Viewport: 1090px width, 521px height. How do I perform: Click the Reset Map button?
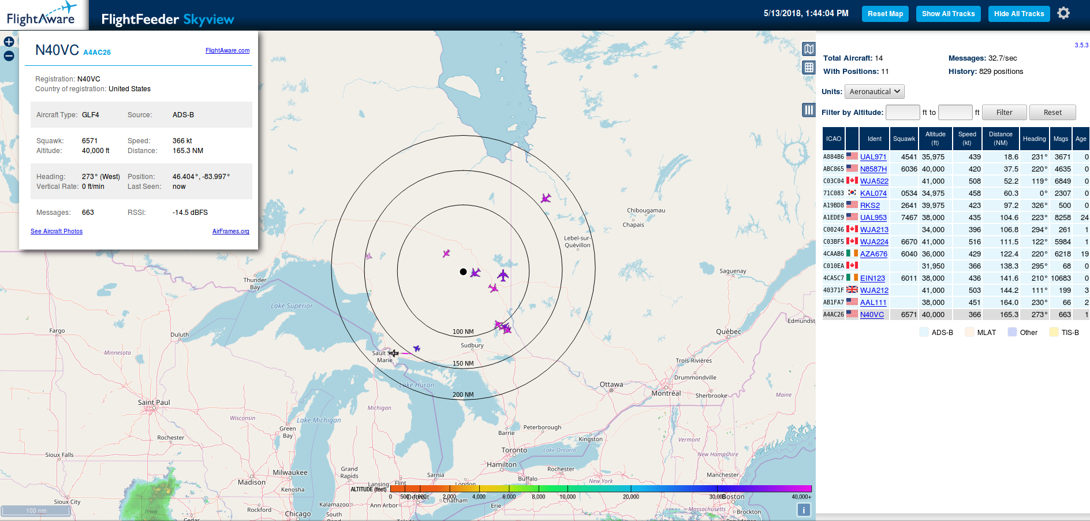point(885,14)
